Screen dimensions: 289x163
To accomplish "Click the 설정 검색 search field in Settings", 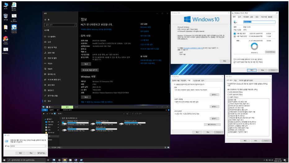I will pyautogui.click(x=60, y=25).
